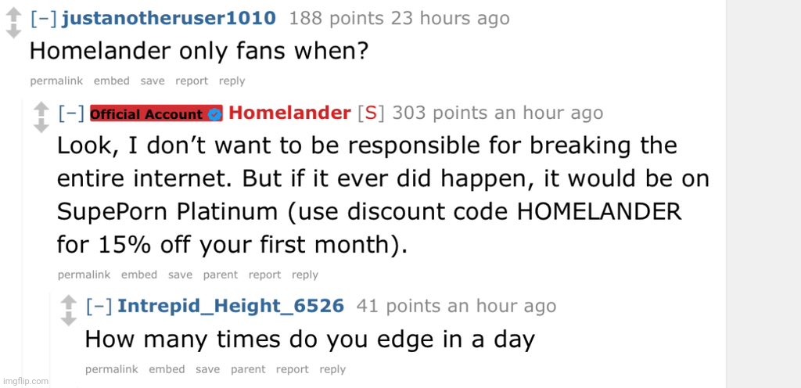Downvote Intrepid_Height_6526's comment
801x388 pixels.
[x=69, y=318]
